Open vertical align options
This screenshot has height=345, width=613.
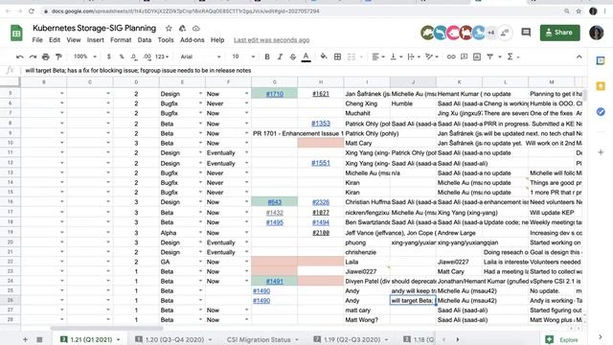point(396,57)
